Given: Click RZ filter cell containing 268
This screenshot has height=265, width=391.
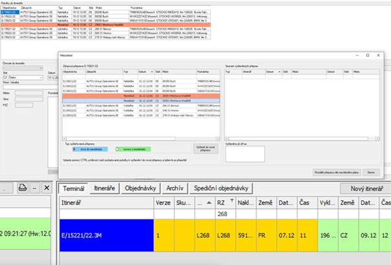Looking at the screenshot, I should [226, 214].
